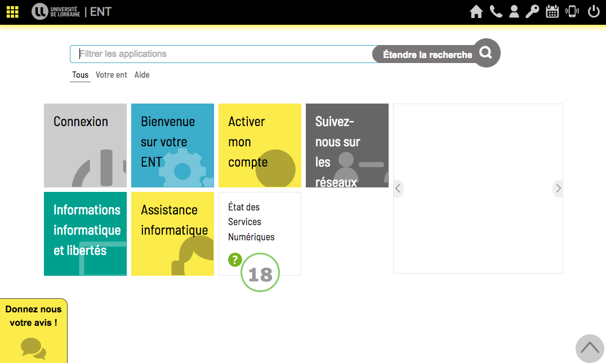606x363 pixels.
Task: Open the Aide tab
Action: (142, 75)
